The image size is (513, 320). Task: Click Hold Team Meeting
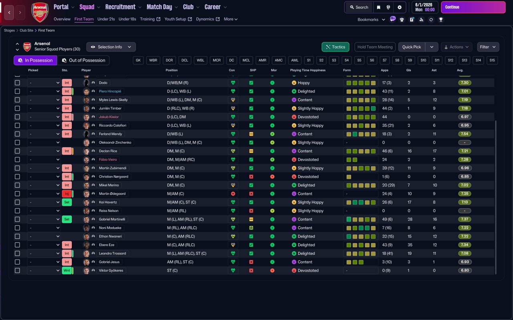[375, 47]
